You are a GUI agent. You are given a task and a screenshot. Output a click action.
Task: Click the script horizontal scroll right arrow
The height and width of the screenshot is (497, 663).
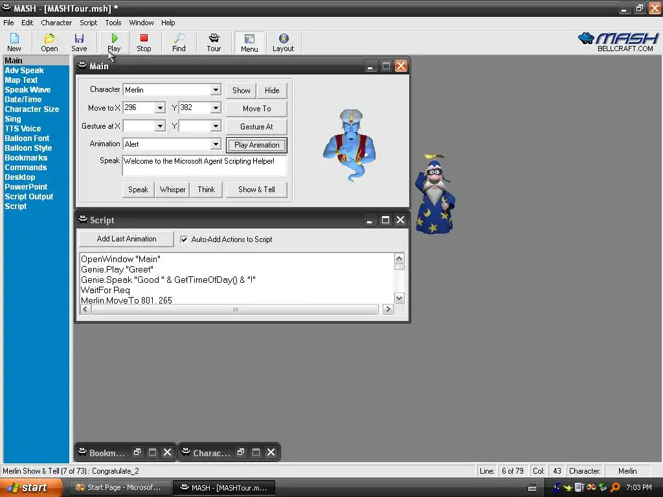click(x=388, y=309)
